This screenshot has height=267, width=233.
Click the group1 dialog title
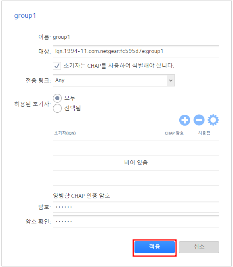[25, 16]
